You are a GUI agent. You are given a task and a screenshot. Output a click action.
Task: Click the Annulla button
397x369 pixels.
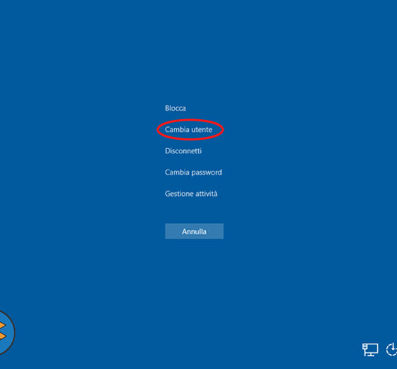194,231
